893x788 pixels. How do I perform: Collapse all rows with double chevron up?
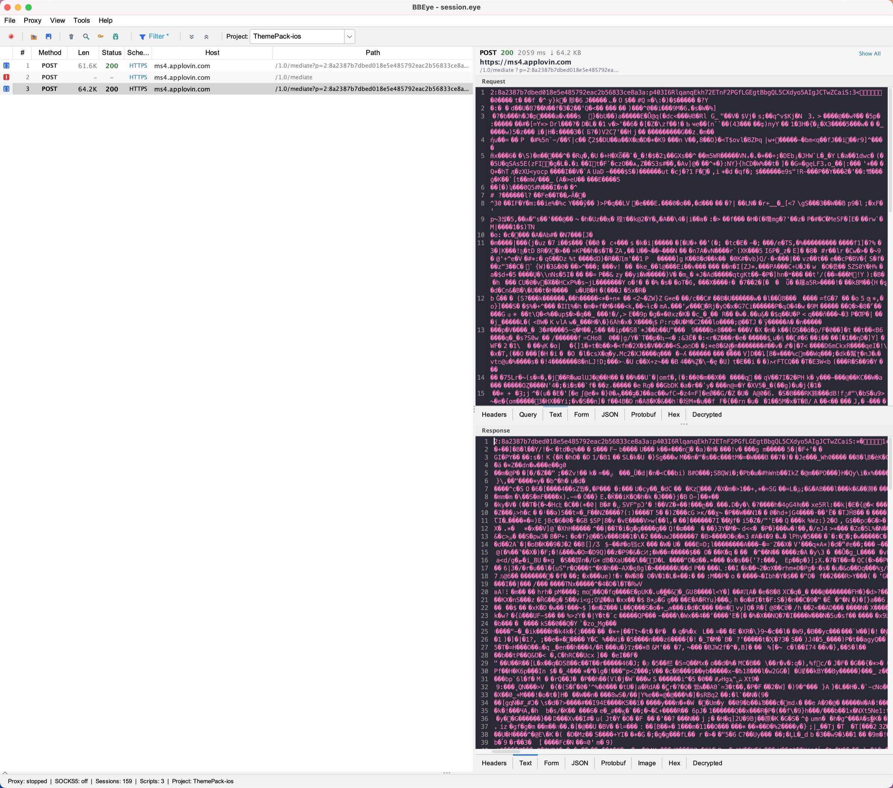(207, 37)
